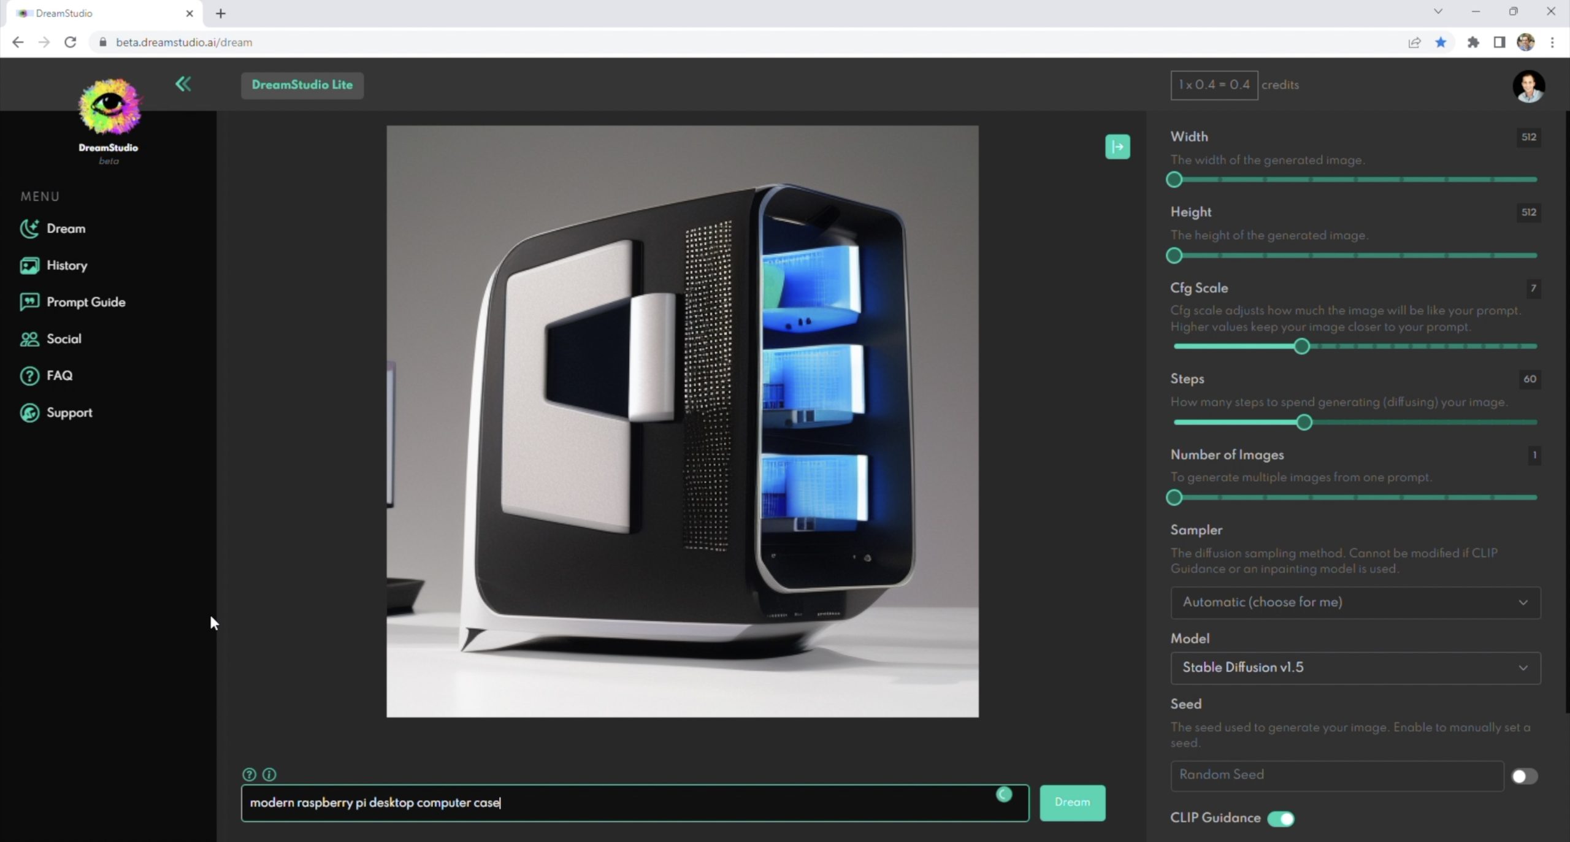This screenshot has height=842, width=1570.
Task: Click the question mark help icon above prompt
Action: point(249,774)
